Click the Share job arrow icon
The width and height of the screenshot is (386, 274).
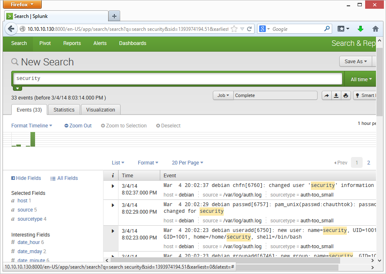pos(326,96)
